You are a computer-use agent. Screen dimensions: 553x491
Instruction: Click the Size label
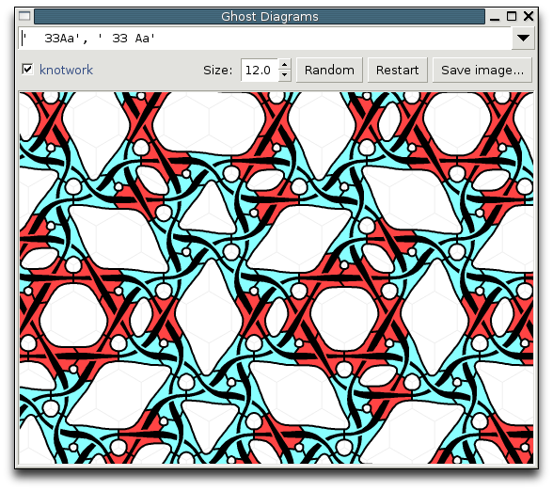click(x=218, y=71)
